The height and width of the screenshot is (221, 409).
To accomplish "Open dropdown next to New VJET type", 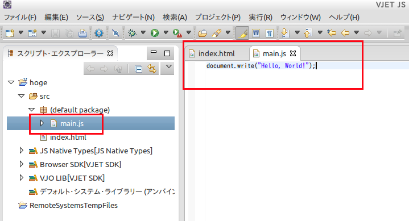I will click(x=44, y=32).
